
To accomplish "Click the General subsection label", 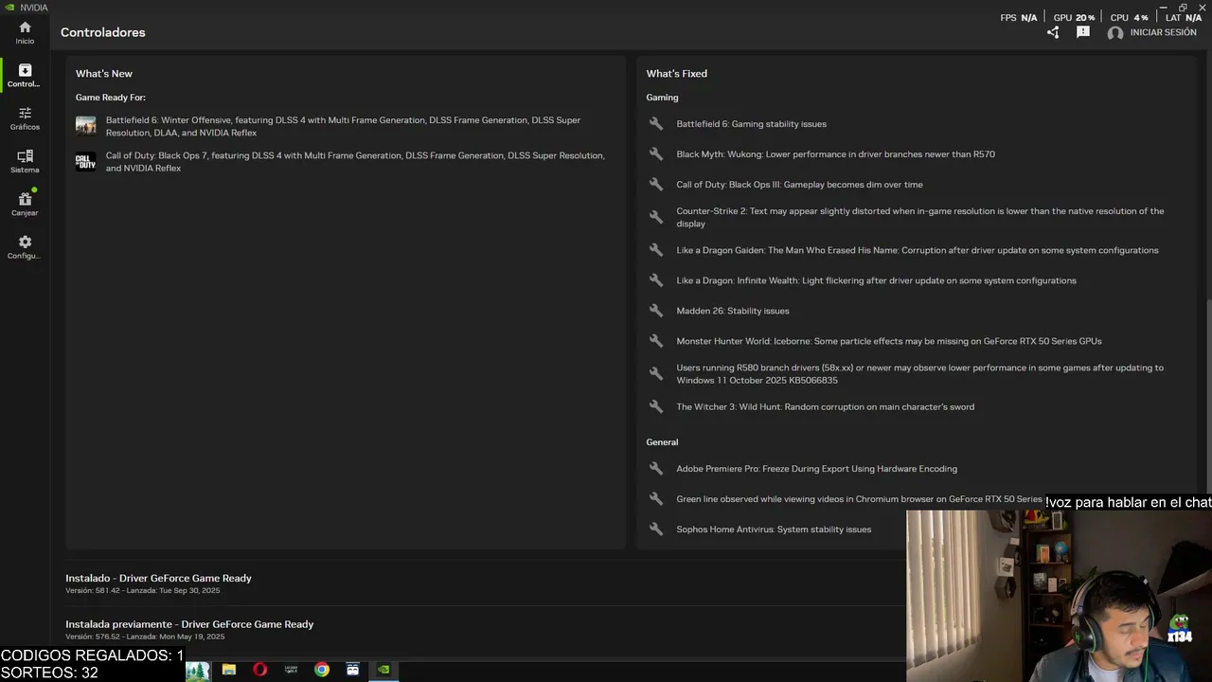I will tap(663, 442).
